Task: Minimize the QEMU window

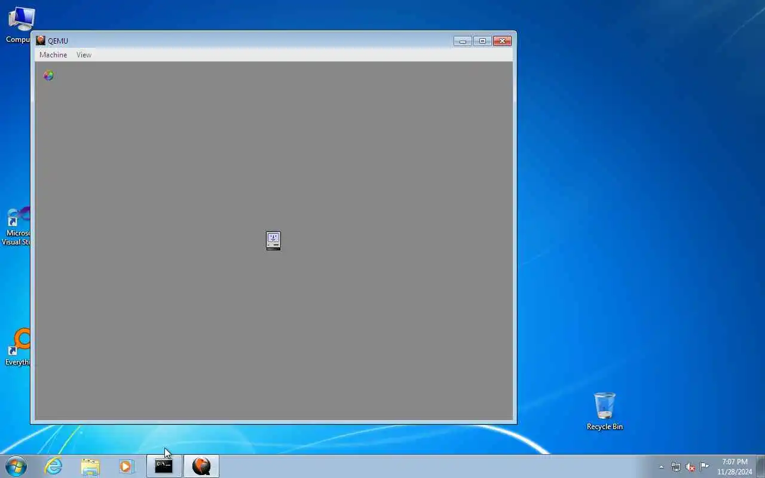Action: tap(463, 41)
